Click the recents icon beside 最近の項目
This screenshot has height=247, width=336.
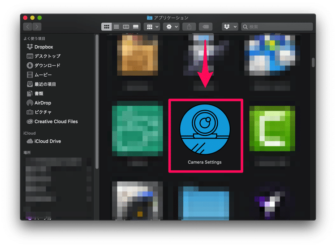pyautogui.click(x=30, y=84)
